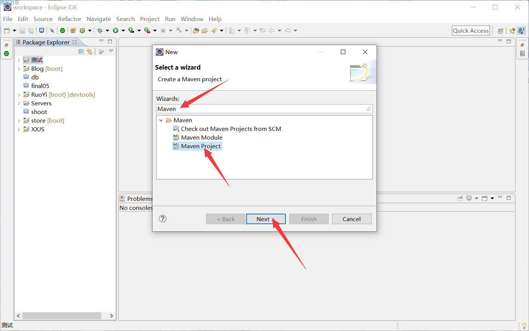Open the Project menu
The image size is (529, 331).
click(150, 19)
